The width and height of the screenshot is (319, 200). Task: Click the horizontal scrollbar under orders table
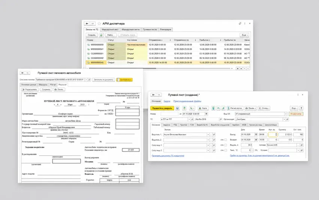point(159,69)
